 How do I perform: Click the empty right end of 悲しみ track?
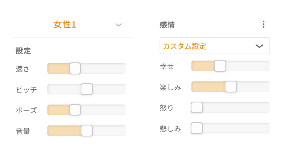point(258,128)
